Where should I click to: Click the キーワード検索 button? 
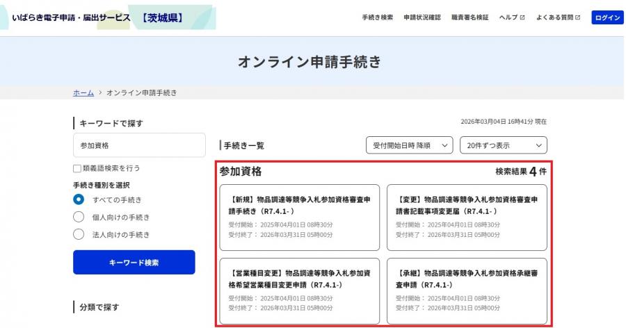(x=134, y=262)
